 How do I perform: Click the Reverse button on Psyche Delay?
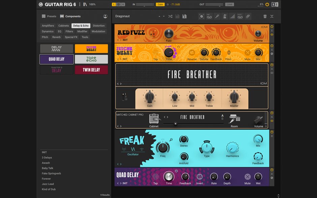tap(192, 53)
